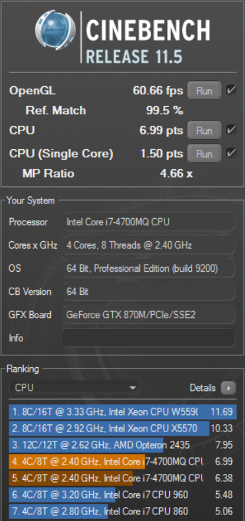Uncheck the OpenGL test checkbox
This screenshot has height=521, width=245.
(x=230, y=90)
